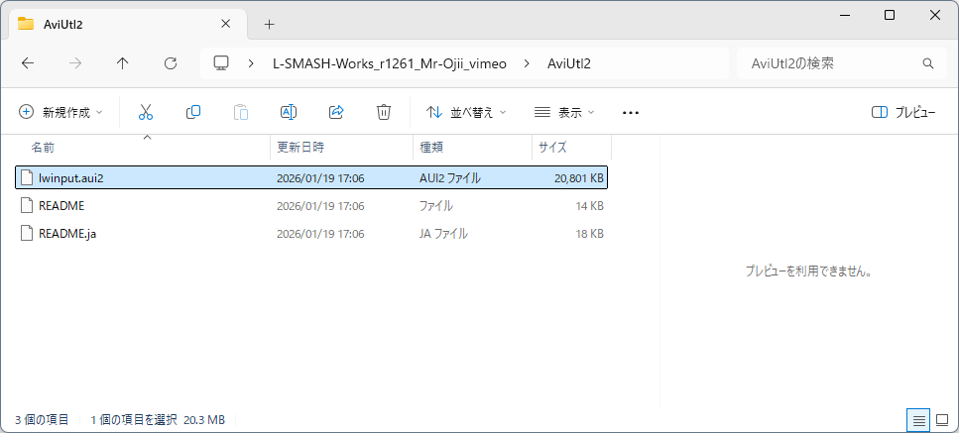Select the README.ja file
The height and width of the screenshot is (433, 959).
coord(68,234)
